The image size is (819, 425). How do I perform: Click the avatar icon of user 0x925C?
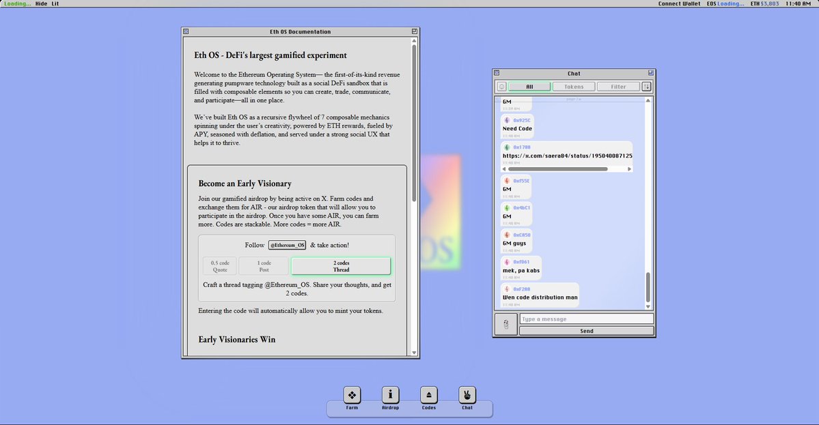[x=507, y=121]
